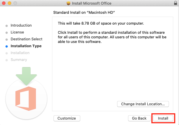The image size is (179, 125).
Task: Jump to the Destination Select step
Action: [x=26, y=39]
